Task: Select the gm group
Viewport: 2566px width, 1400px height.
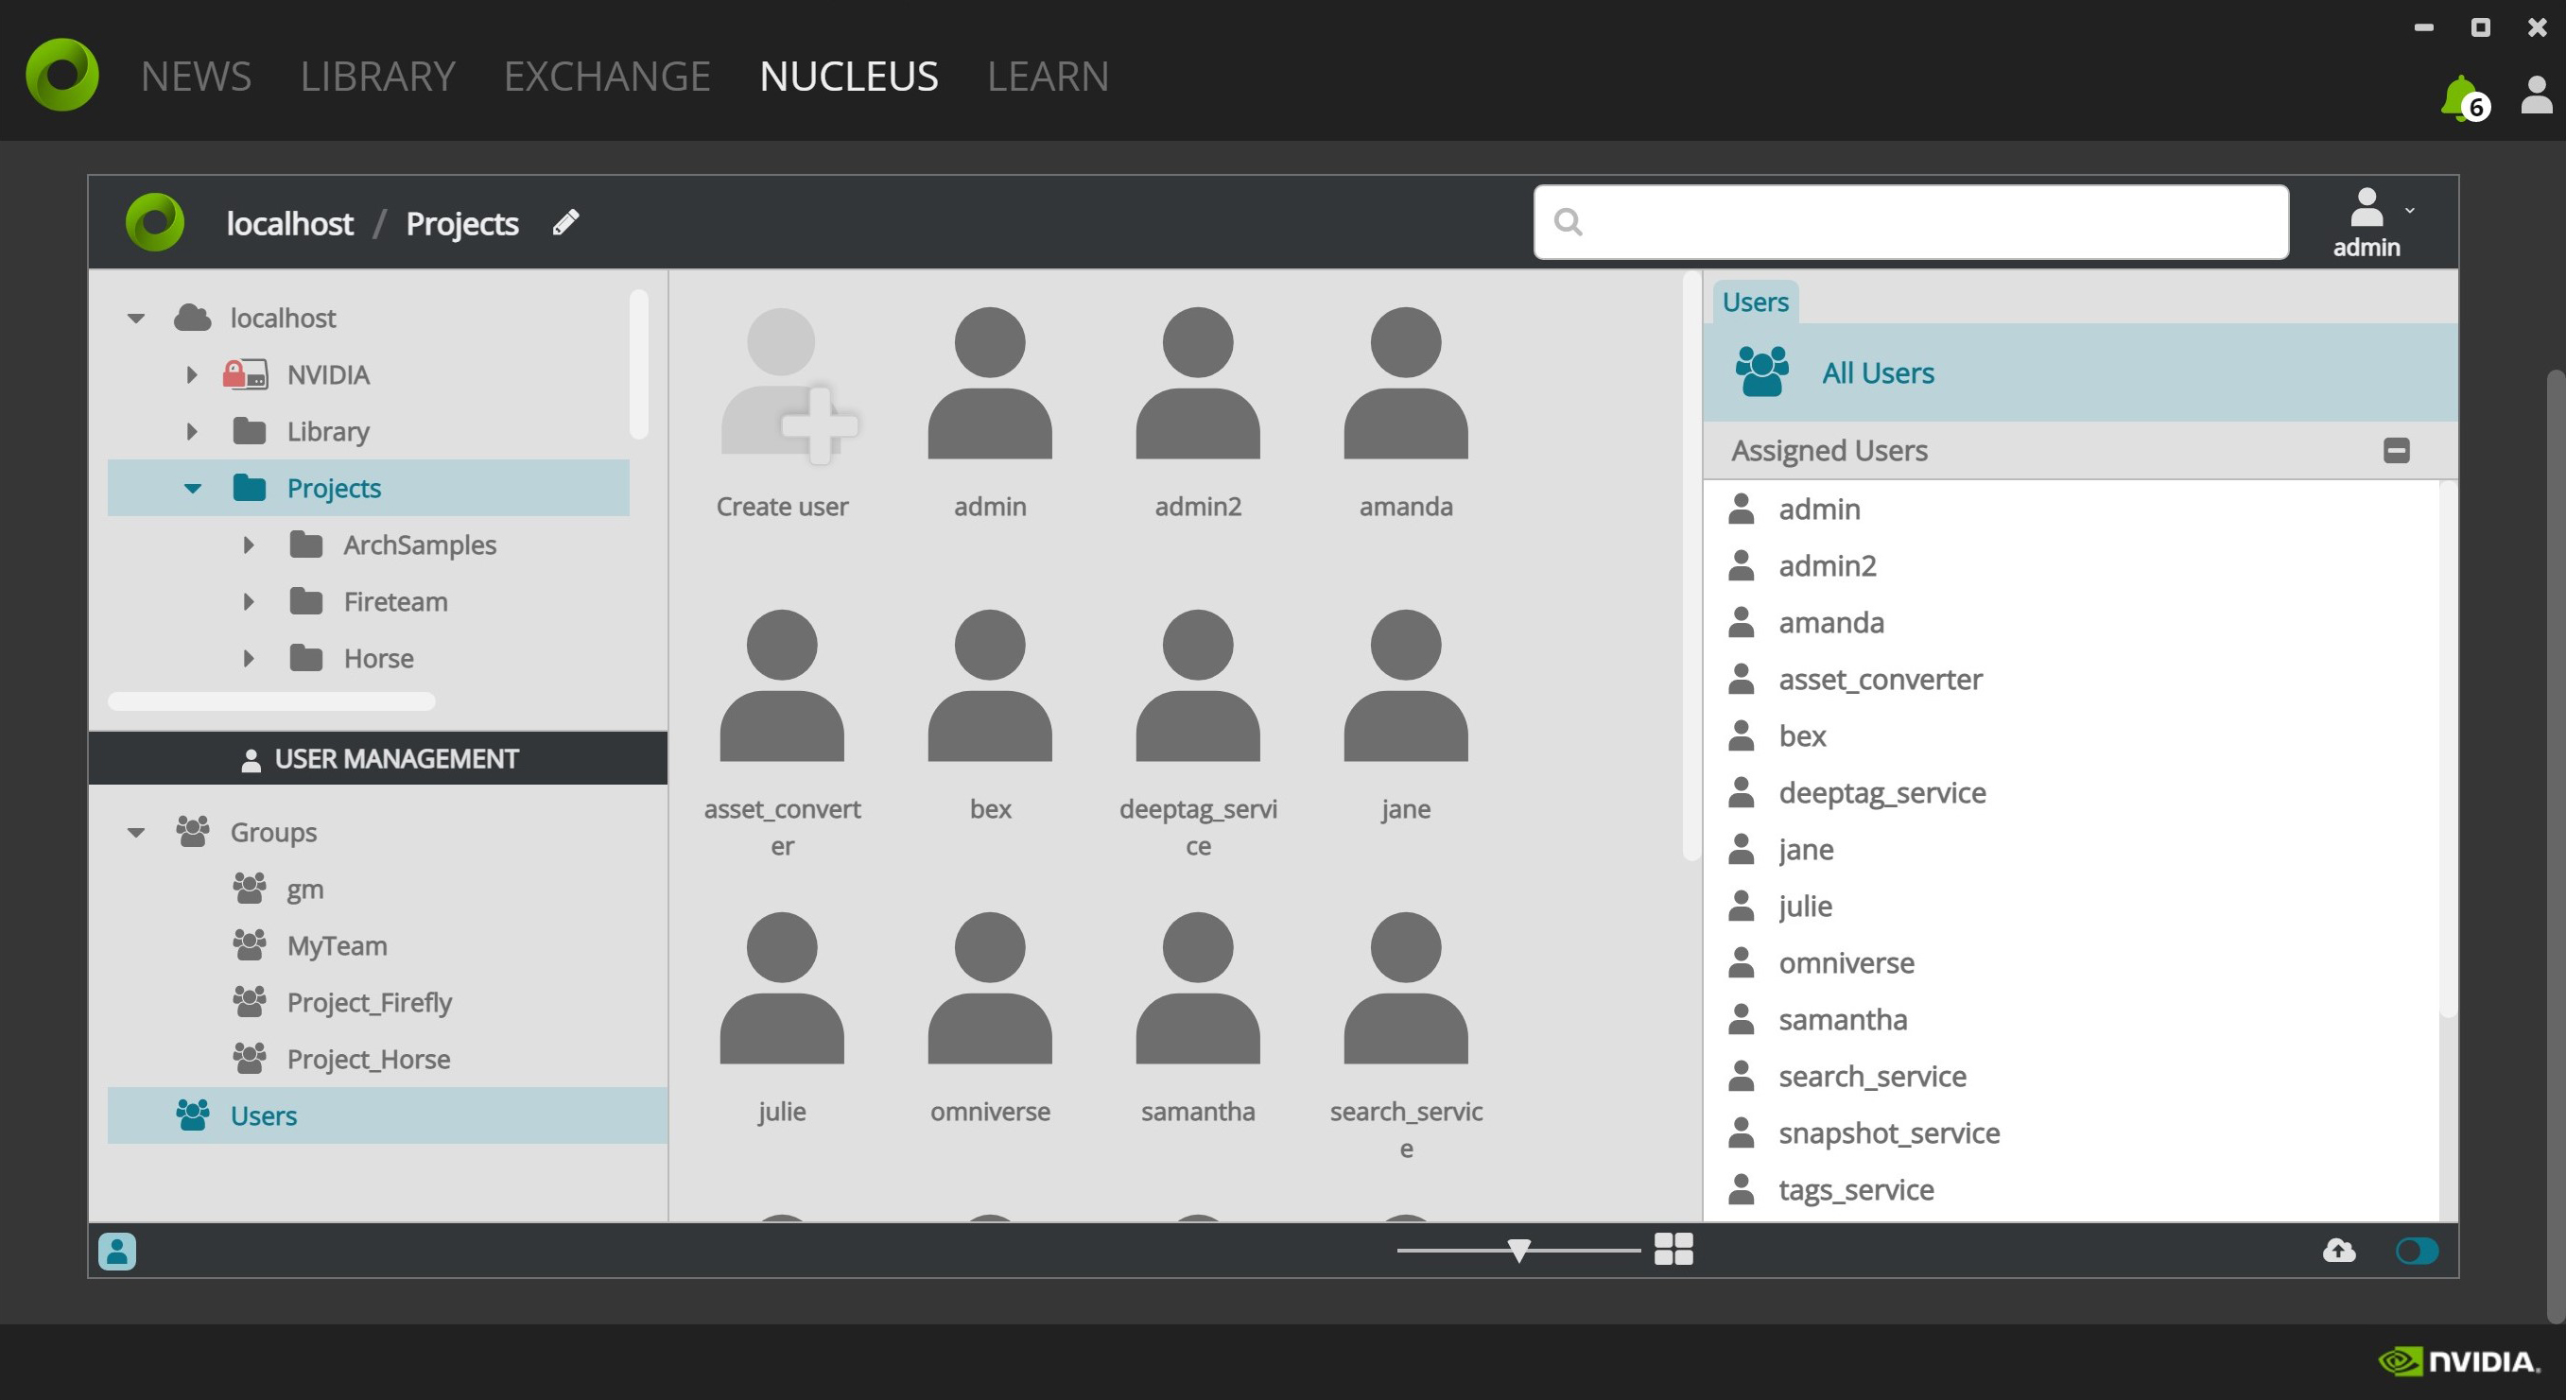Action: point(304,889)
